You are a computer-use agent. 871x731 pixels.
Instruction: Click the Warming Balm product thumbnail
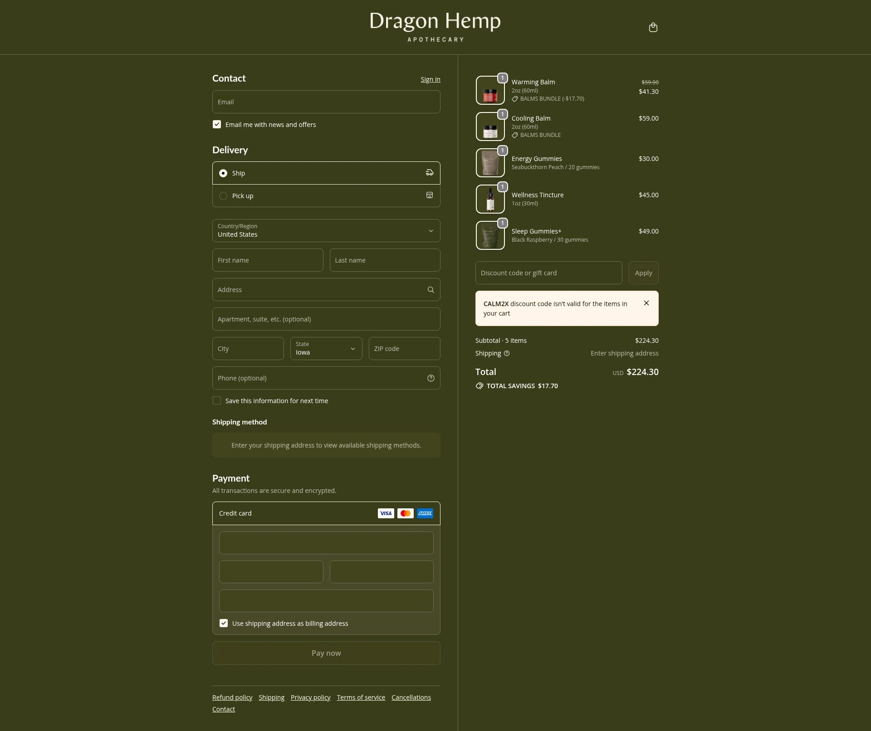490,90
